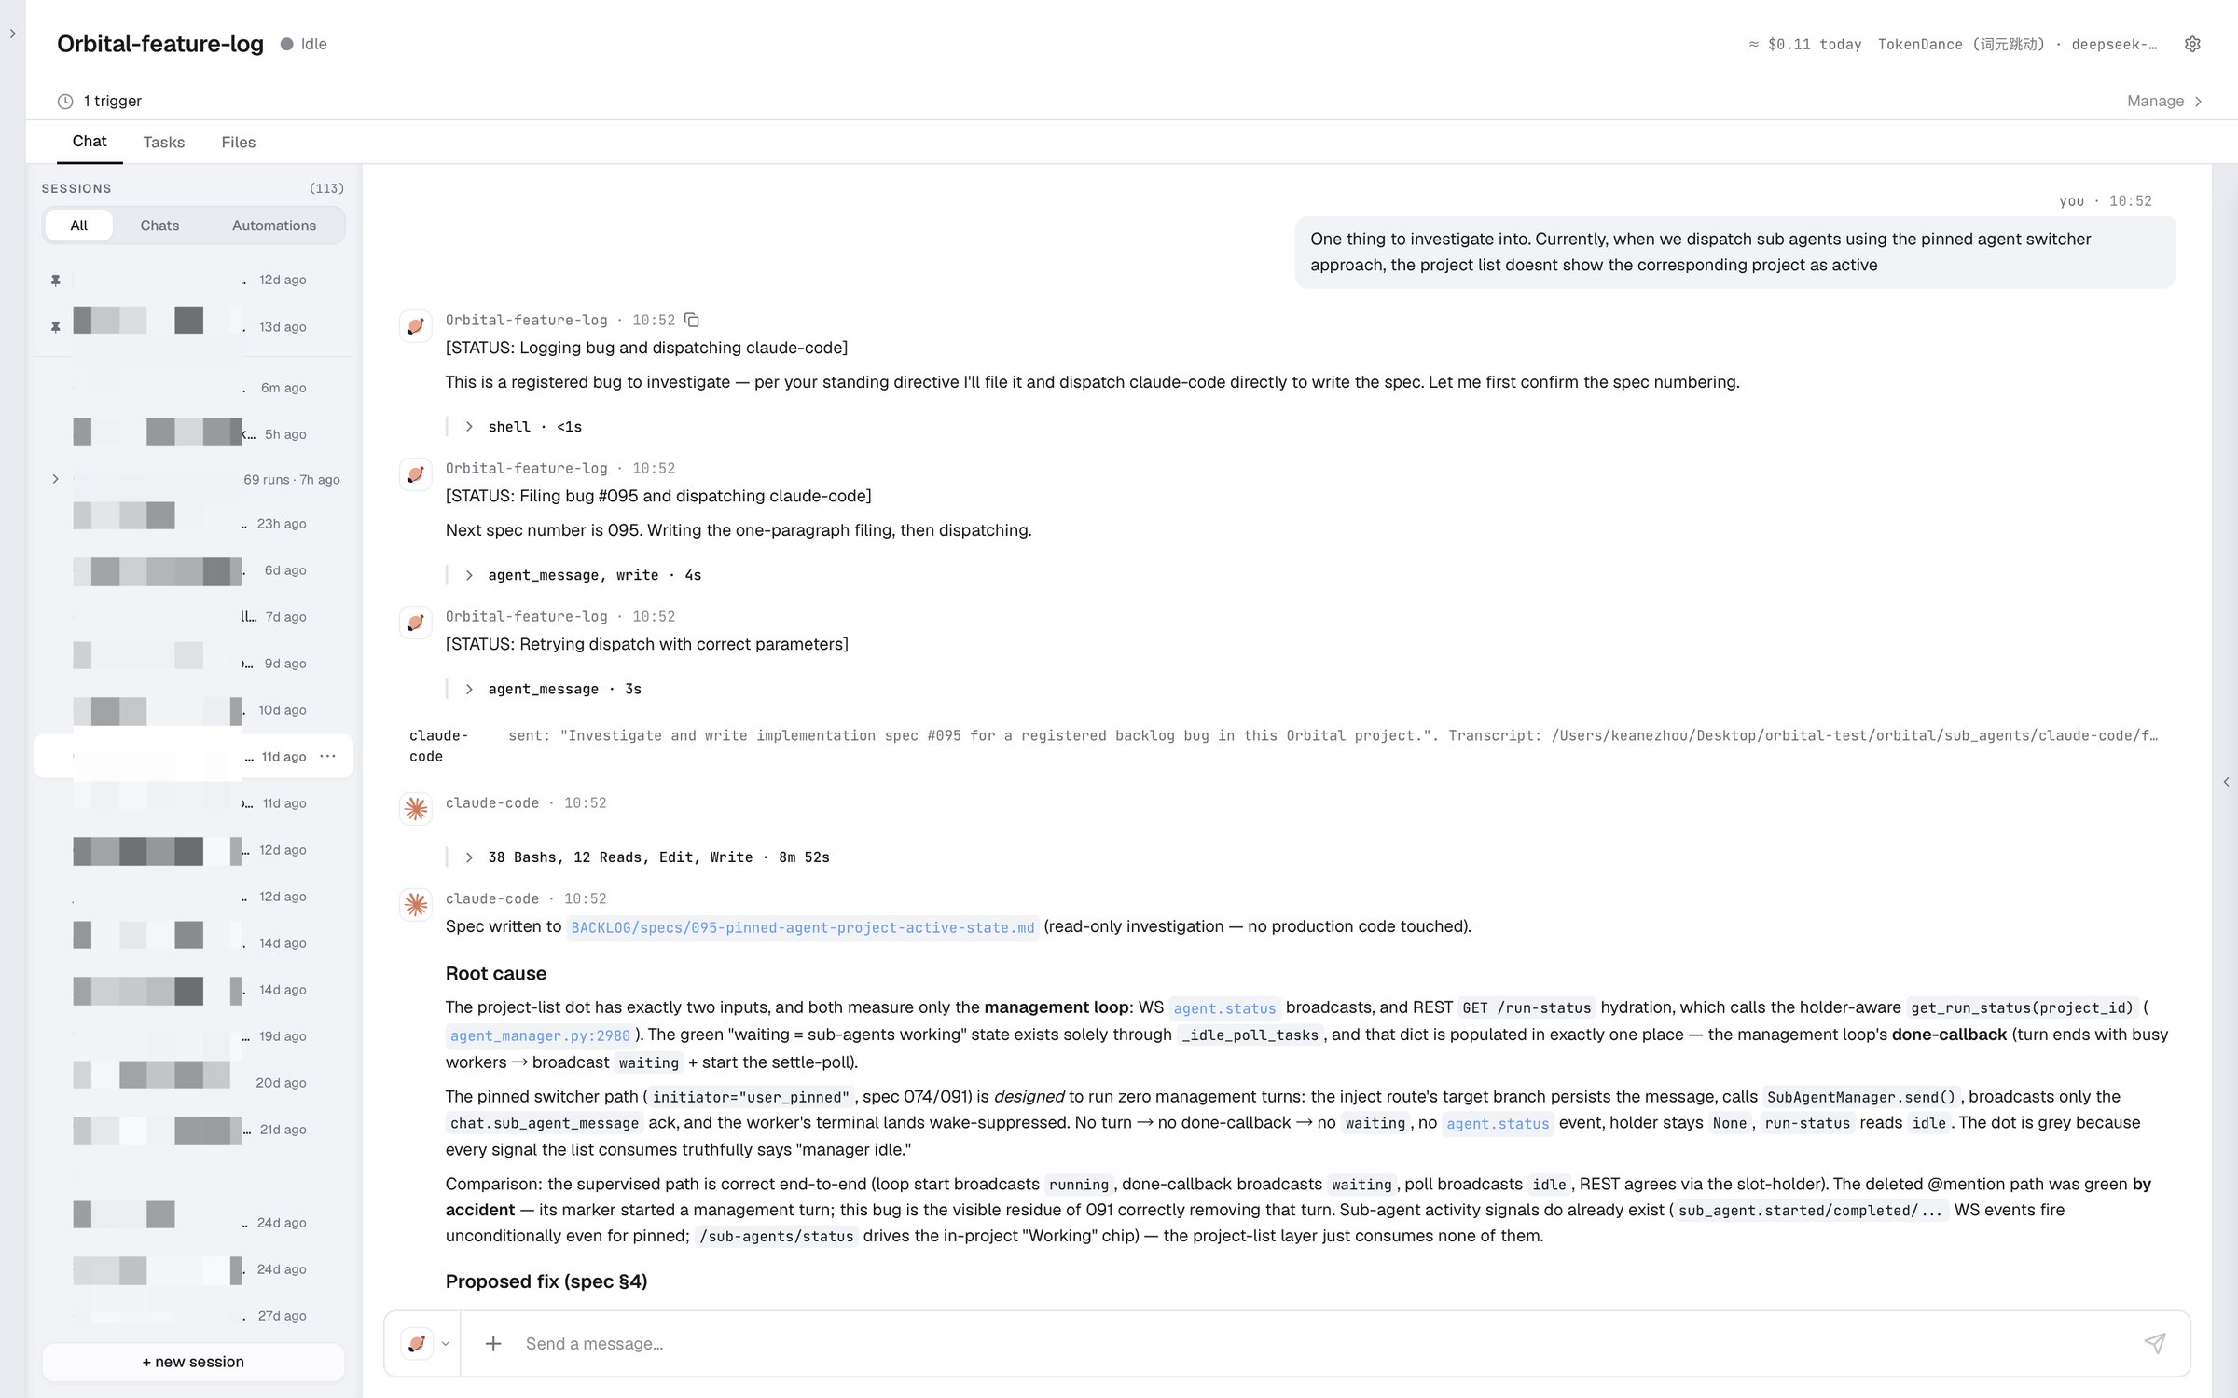Select the All sessions filter
Screen dimensions: 2238x1398
[79, 226]
